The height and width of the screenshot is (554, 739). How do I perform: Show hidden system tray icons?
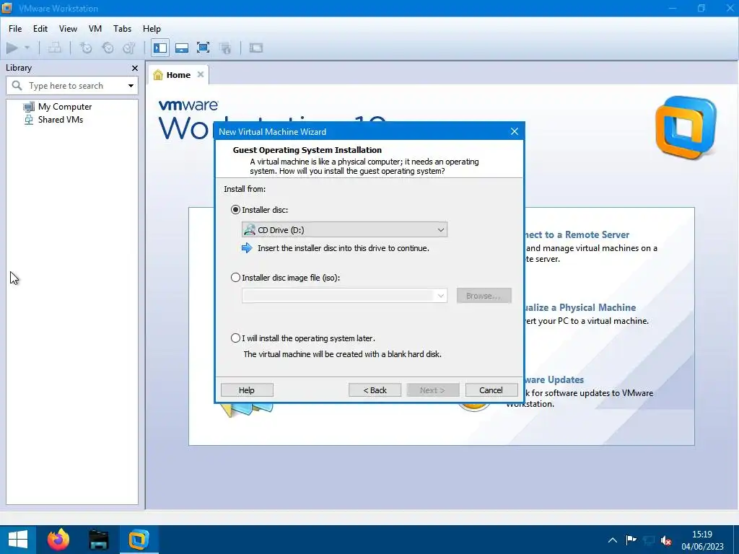pos(613,540)
